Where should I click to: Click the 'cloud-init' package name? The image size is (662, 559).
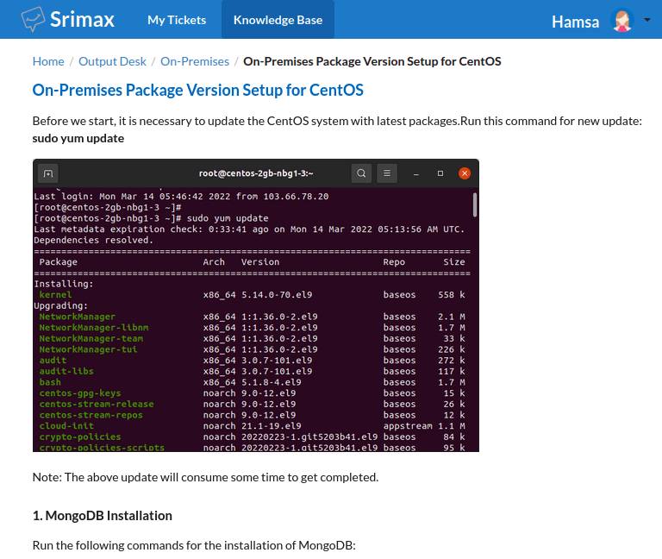[x=66, y=426]
